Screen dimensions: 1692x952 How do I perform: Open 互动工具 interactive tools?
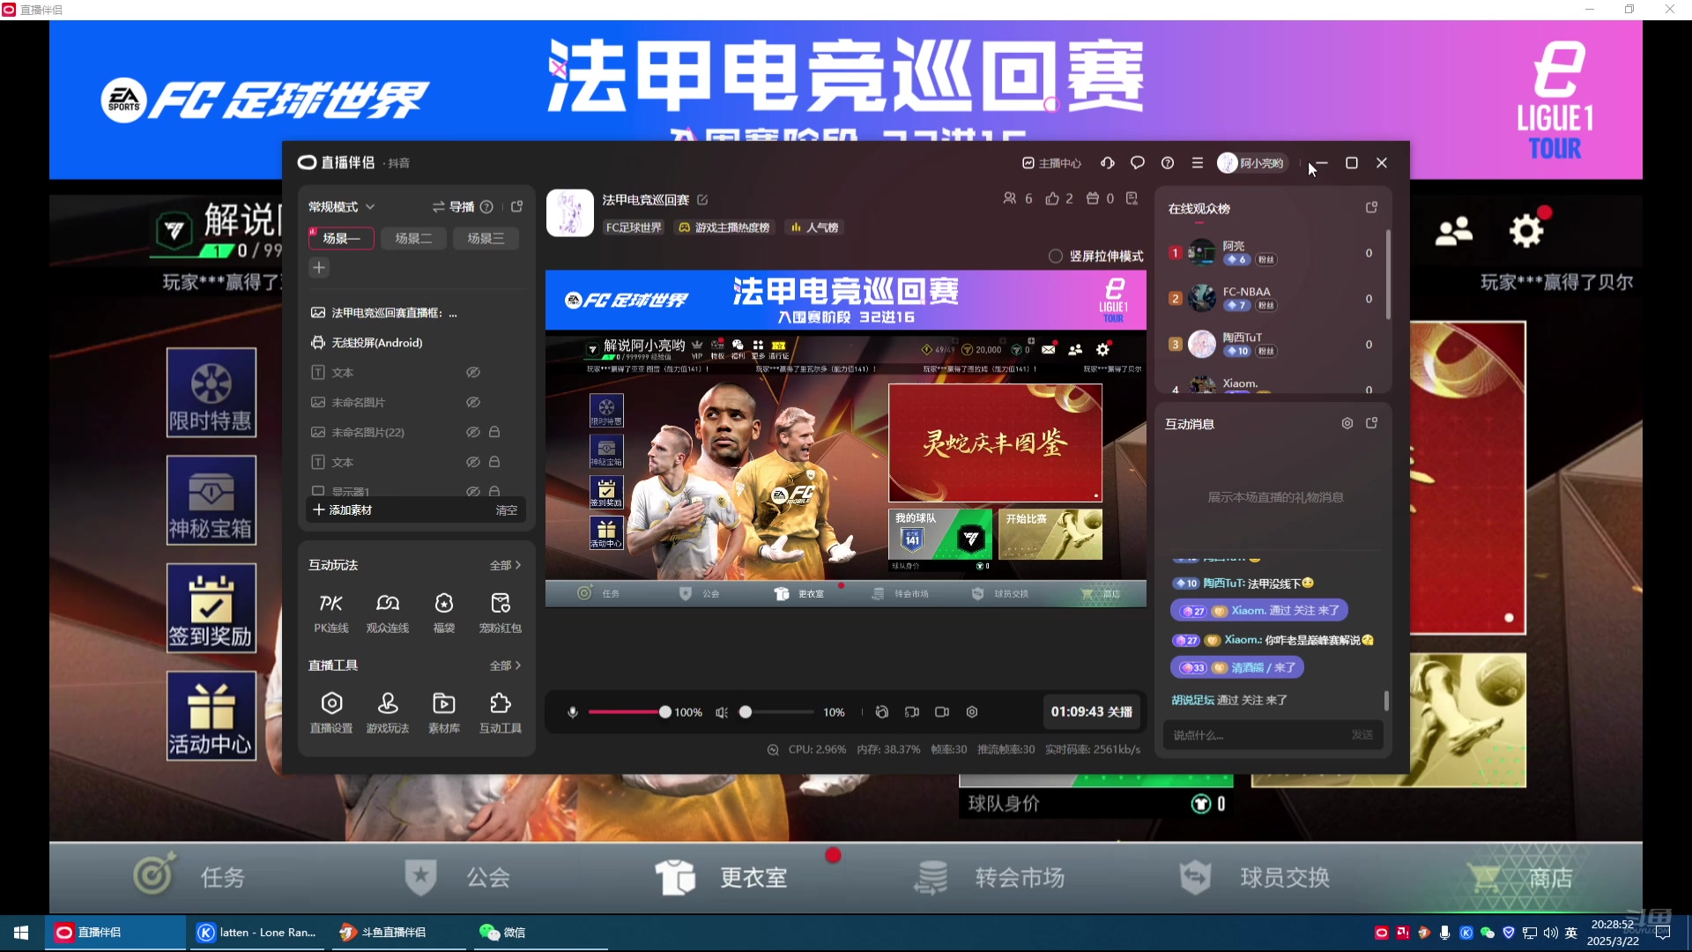(501, 712)
